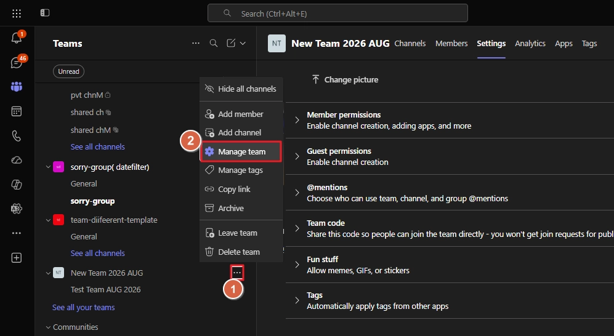Open more apps ellipsis in sidebar

(17, 233)
